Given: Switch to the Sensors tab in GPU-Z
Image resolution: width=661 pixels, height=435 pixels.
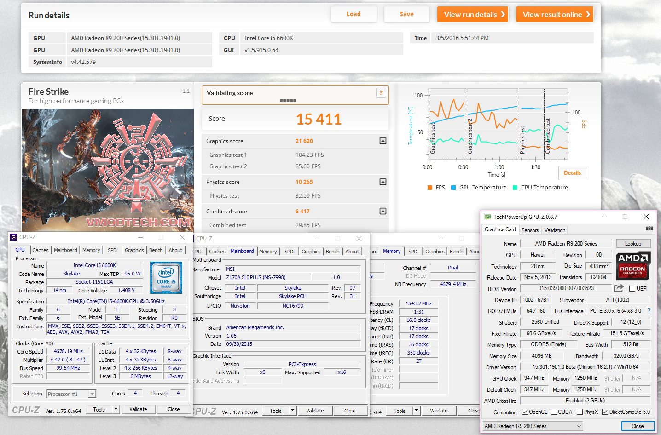Looking at the screenshot, I should click(530, 230).
